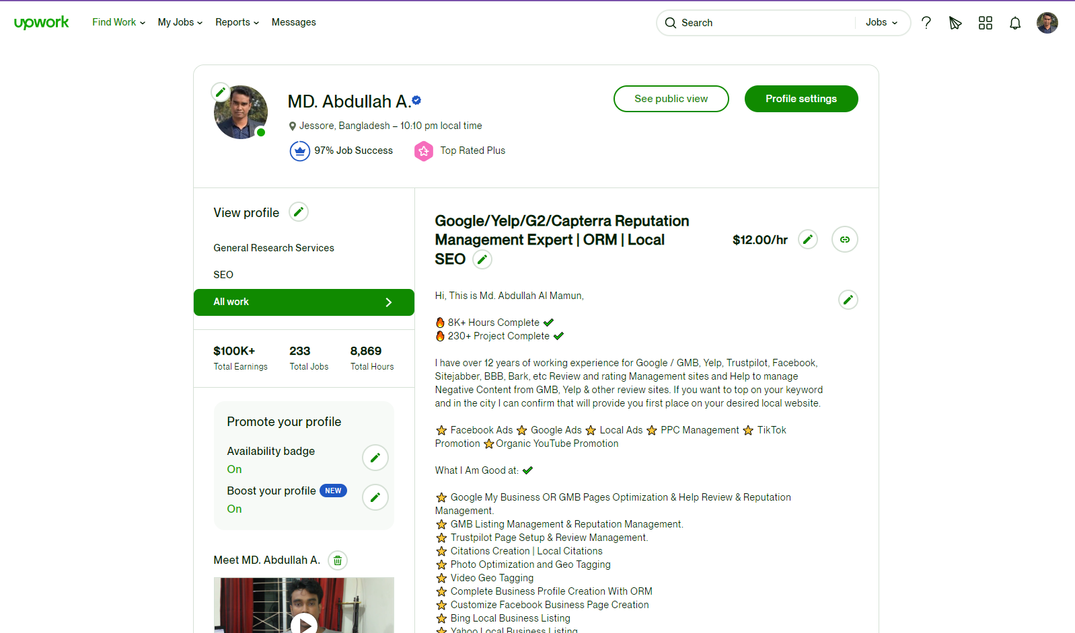Image resolution: width=1075 pixels, height=633 pixels.
Task: Click the 'What I Am Good at:' line
Action: pyautogui.click(x=484, y=470)
